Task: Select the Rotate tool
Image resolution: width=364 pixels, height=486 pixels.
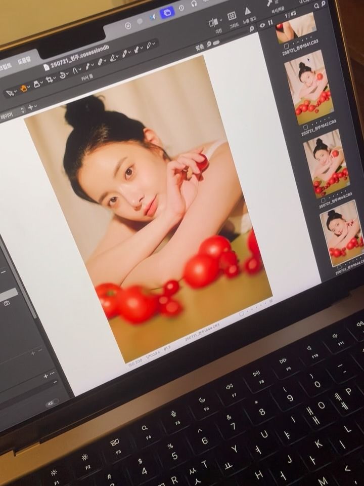Action: (62, 75)
